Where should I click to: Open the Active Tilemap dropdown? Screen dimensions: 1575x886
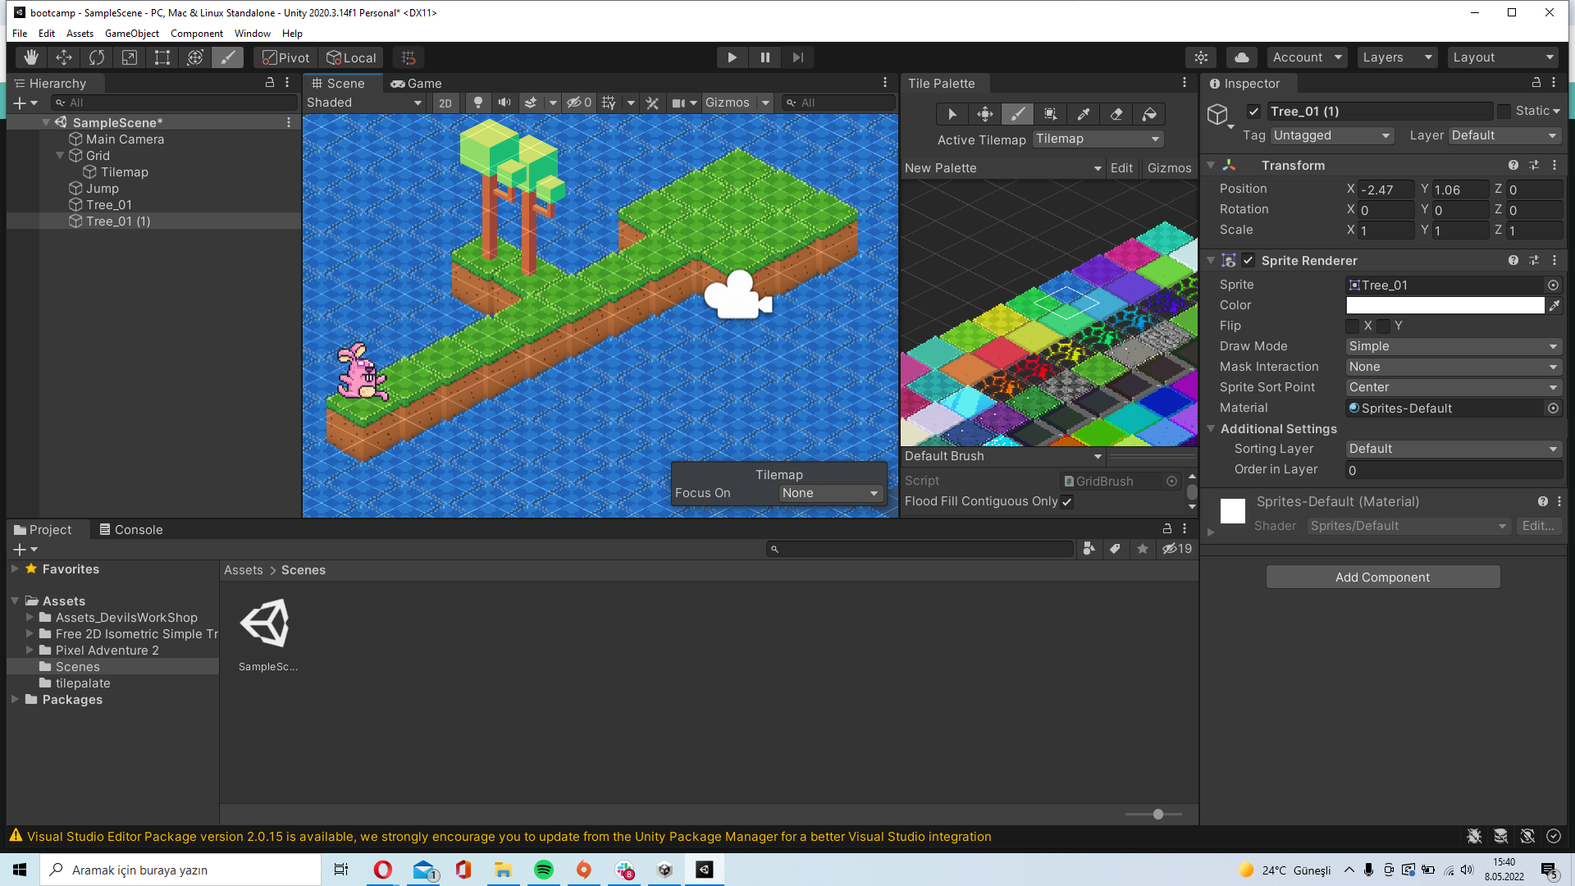coord(1098,139)
